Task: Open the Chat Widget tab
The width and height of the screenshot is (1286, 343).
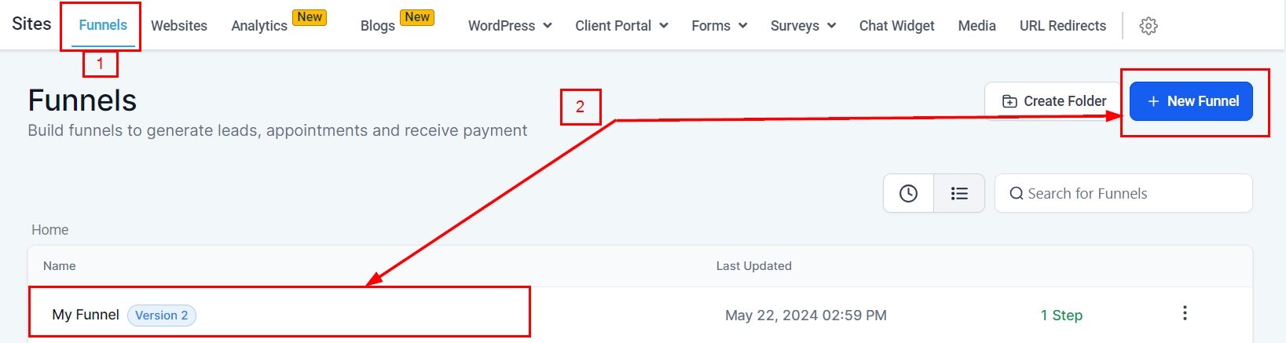Action: point(896,26)
